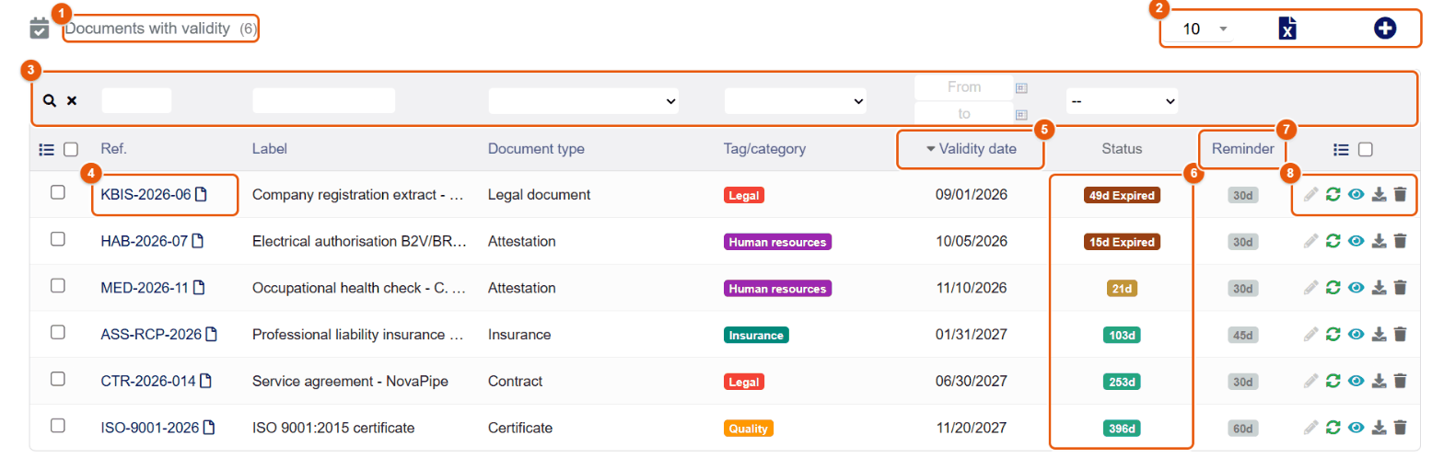Click 'Service agreement - NovaPipe' label
1444x458 pixels.
[350, 381]
